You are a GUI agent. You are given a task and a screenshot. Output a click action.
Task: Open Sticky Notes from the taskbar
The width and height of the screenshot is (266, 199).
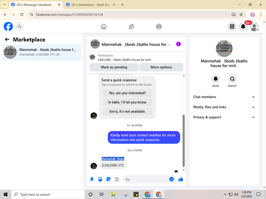[x=136, y=195]
